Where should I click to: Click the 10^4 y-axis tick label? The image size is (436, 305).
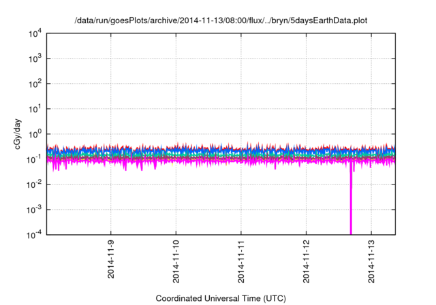tap(33, 33)
